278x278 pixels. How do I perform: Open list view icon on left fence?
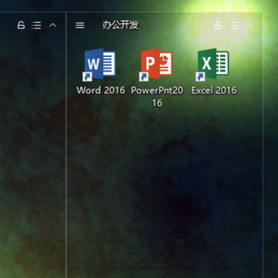coord(36,25)
